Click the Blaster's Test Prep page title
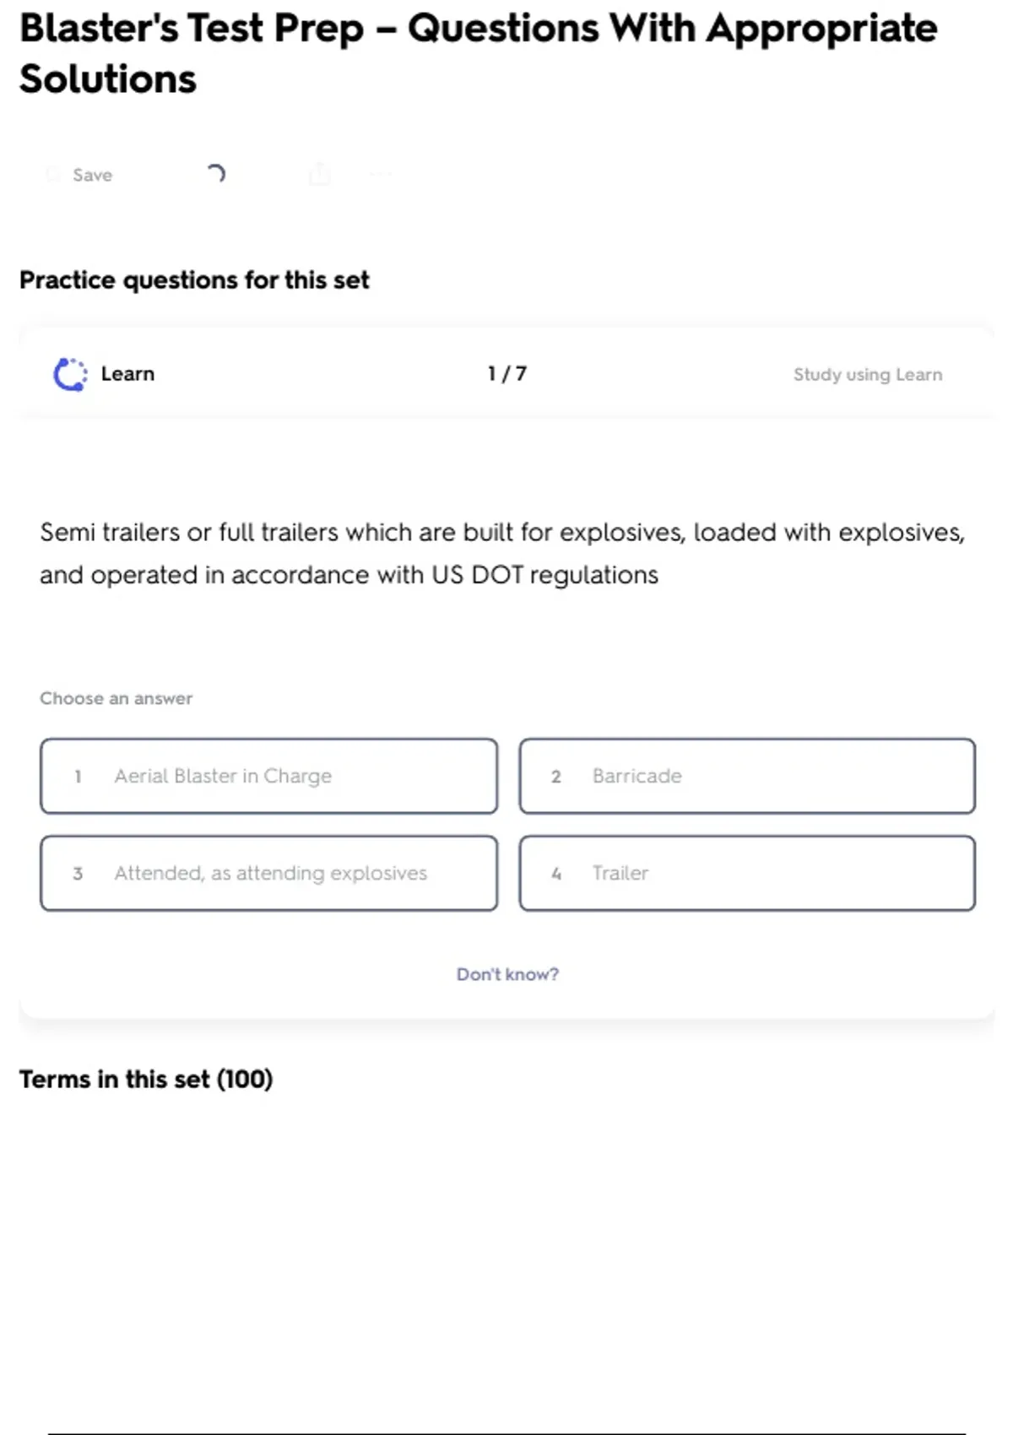 (x=478, y=53)
